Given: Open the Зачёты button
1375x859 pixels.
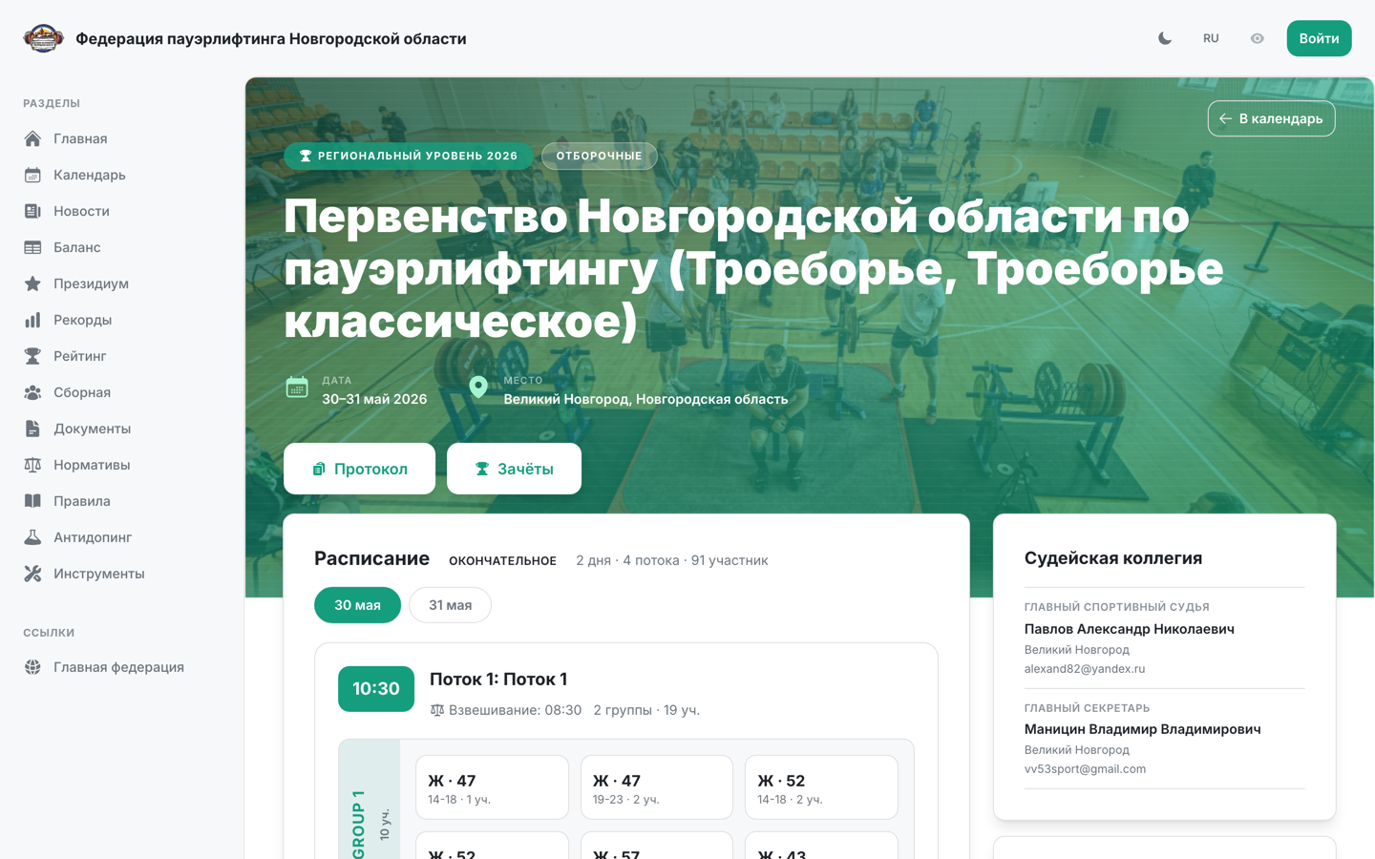Looking at the screenshot, I should tap(514, 469).
